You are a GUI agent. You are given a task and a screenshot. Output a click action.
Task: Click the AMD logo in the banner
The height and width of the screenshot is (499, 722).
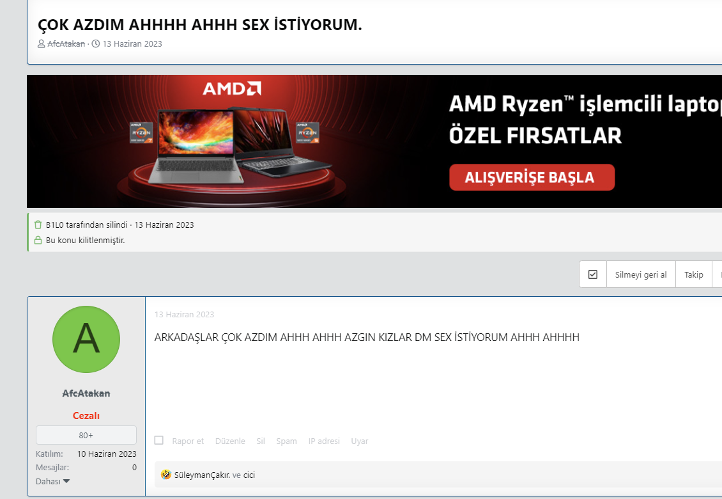click(232, 88)
